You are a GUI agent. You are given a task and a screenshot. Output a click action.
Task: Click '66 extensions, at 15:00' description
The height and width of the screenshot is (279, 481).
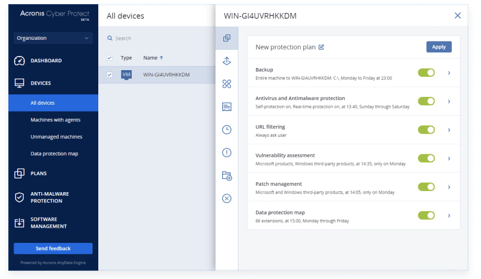[x=302, y=221]
